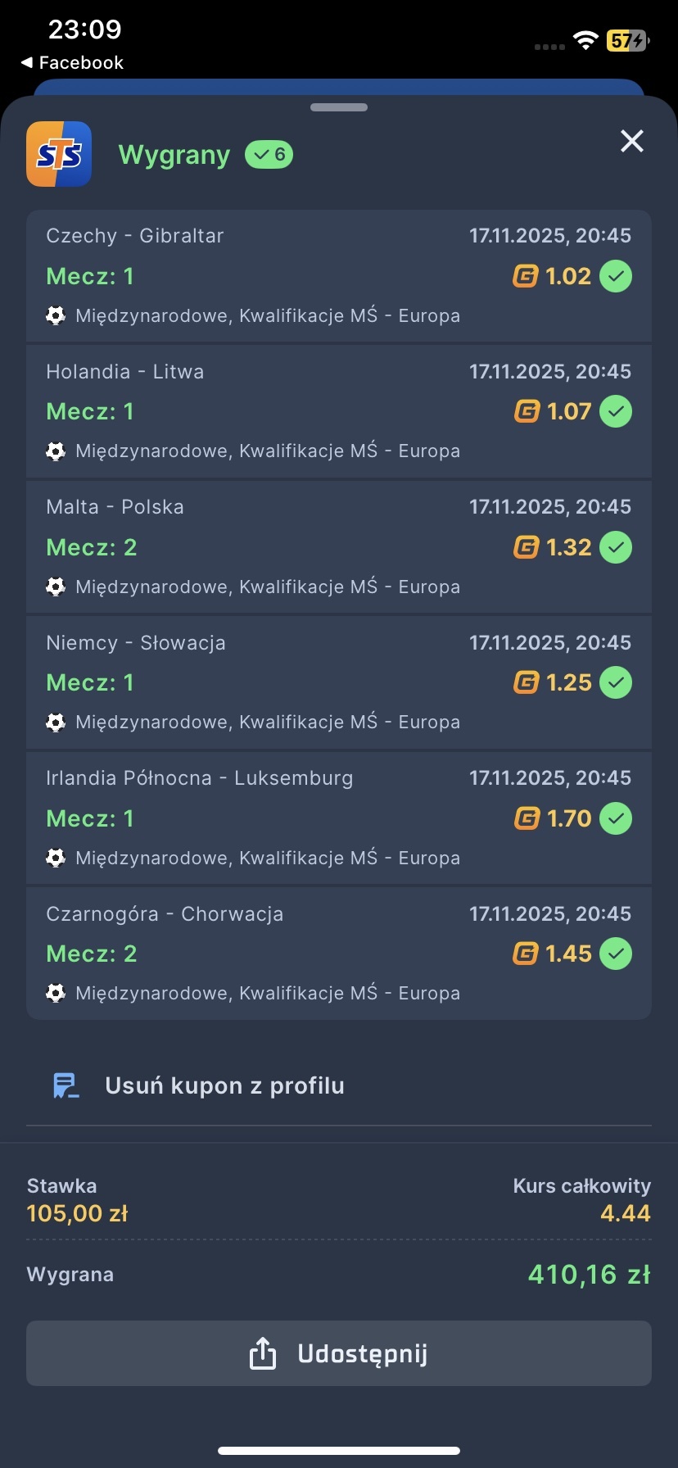Tap the STS bookmaker logo

tap(59, 154)
